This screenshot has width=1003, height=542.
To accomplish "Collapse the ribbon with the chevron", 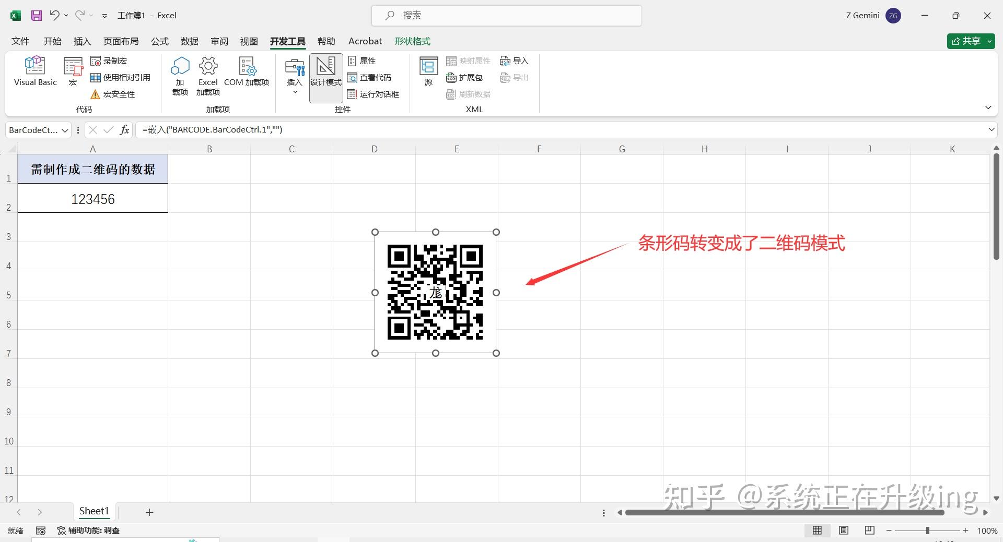I will point(988,107).
